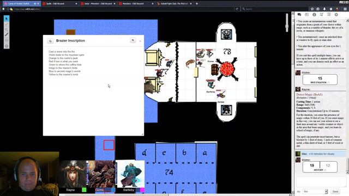The image size is (349, 196).
Task: Click the browser Back arrow
Action: [x=3, y=9]
